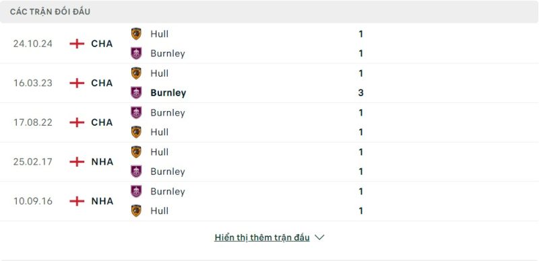Click Hull crest in the 17.08.22 match

(136, 133)
